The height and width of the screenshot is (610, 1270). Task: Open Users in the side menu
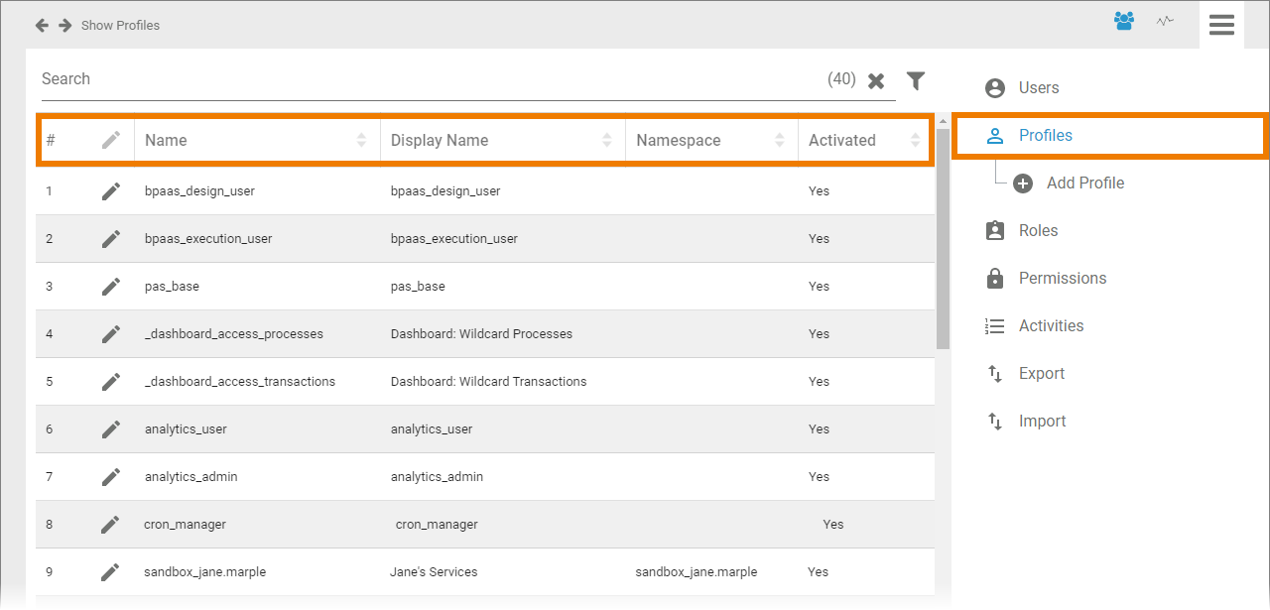pyautogui.click(x=1038, y=88)
